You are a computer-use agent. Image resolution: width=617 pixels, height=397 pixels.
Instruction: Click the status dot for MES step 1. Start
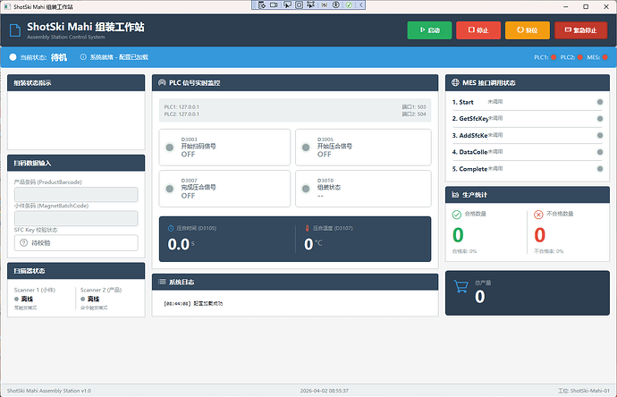pos(600,102)
